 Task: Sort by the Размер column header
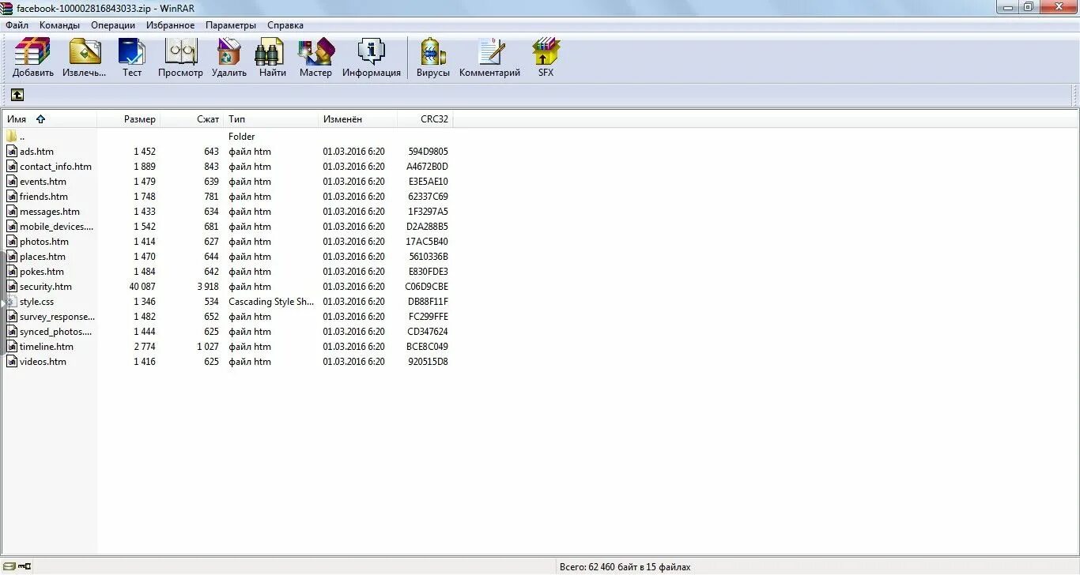[x=129, y=119]
